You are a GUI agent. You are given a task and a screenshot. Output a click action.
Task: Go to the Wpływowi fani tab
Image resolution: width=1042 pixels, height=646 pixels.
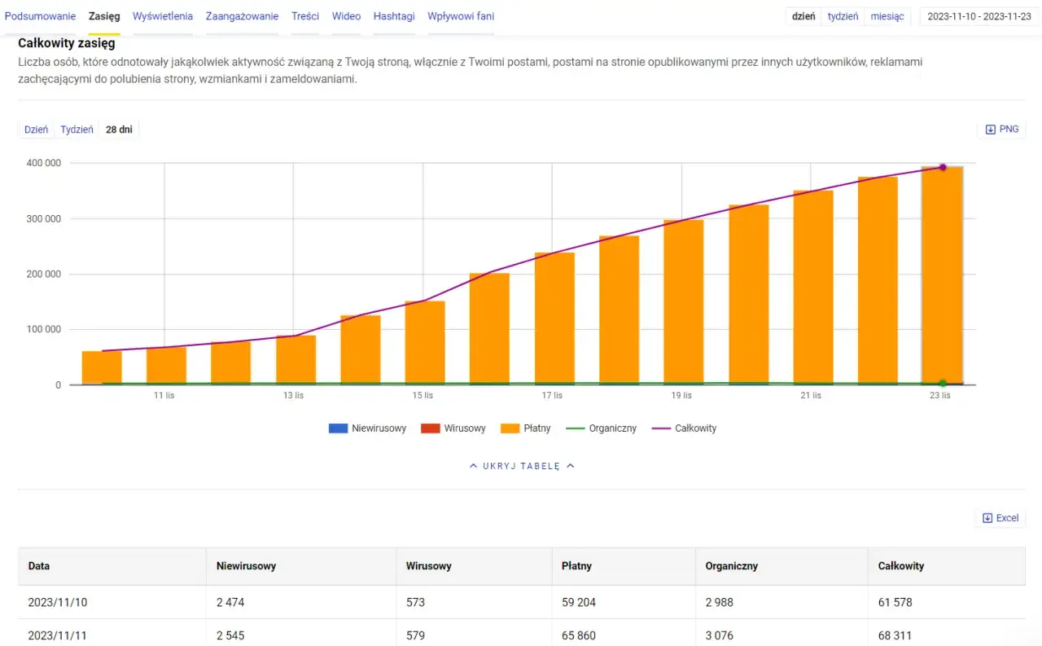pos(461,16)
